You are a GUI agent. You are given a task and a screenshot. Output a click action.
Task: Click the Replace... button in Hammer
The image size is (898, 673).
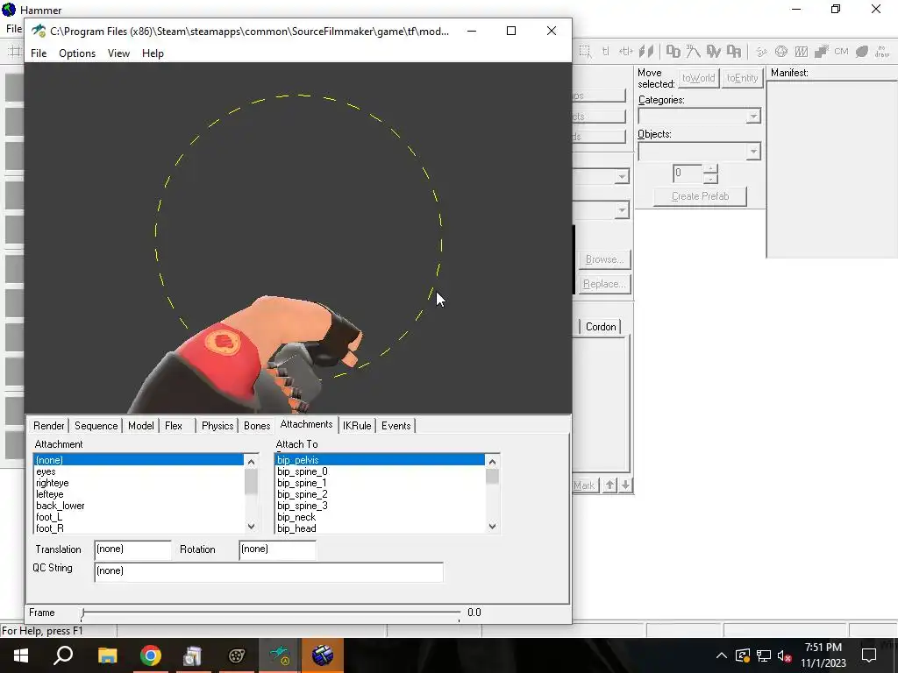(x=605, y=284)
